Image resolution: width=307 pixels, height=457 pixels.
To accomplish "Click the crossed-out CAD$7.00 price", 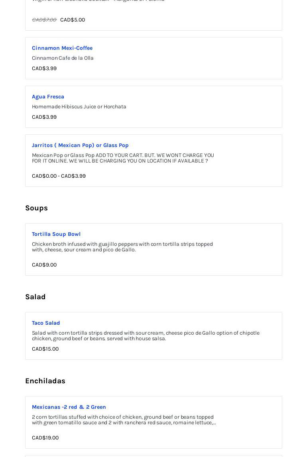I will pos(44,20).
